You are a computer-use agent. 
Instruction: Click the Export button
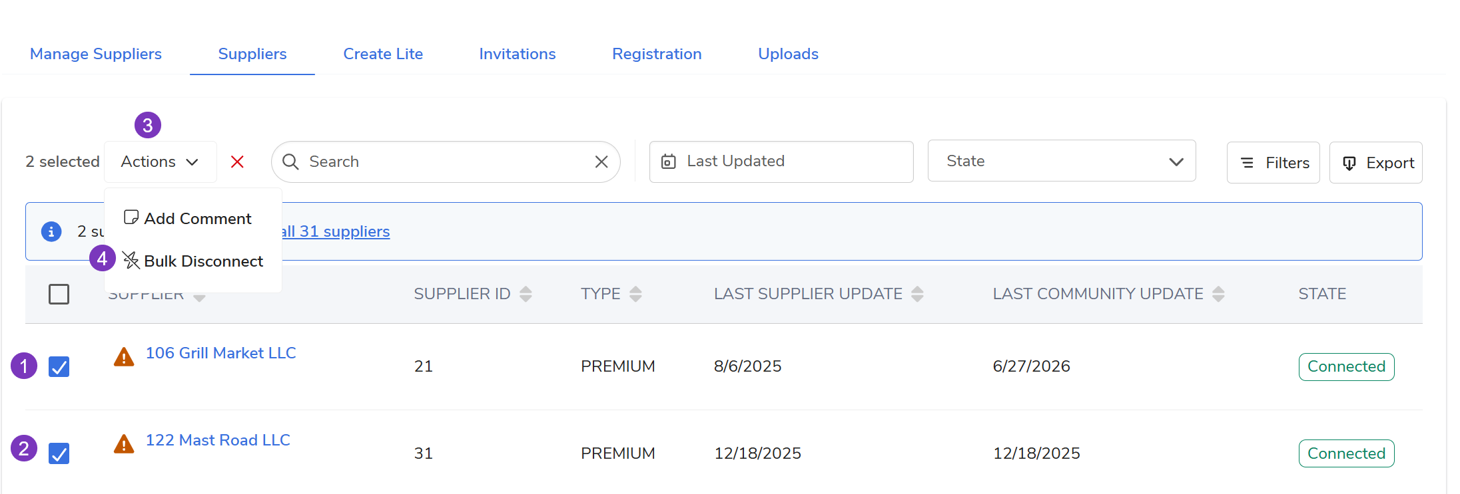coord(1375,163)
